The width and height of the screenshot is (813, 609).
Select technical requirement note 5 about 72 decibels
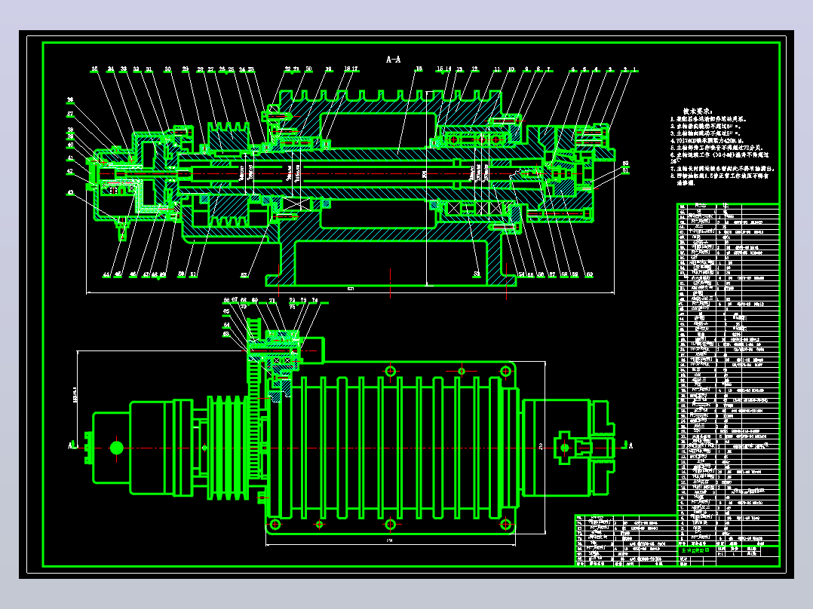(x=717, y=147)
